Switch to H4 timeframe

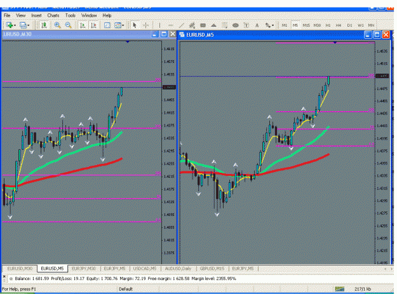(339, 25)
